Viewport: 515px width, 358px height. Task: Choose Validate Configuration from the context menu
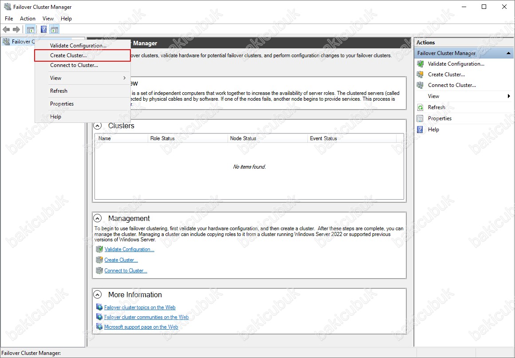coord(83,46)
